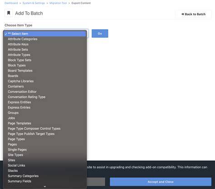Click the bookmark icon beside Add To Batch
The width and height of the screenshot is (215, 189).
point(9,13)
